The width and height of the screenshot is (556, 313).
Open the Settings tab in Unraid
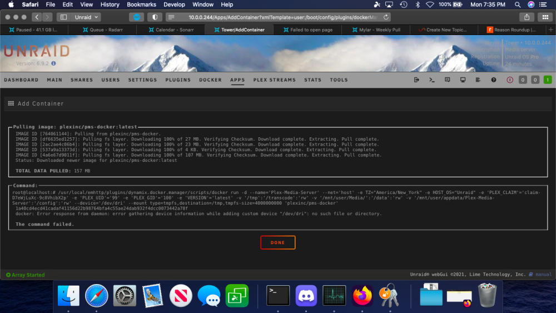tap(142, 80)
